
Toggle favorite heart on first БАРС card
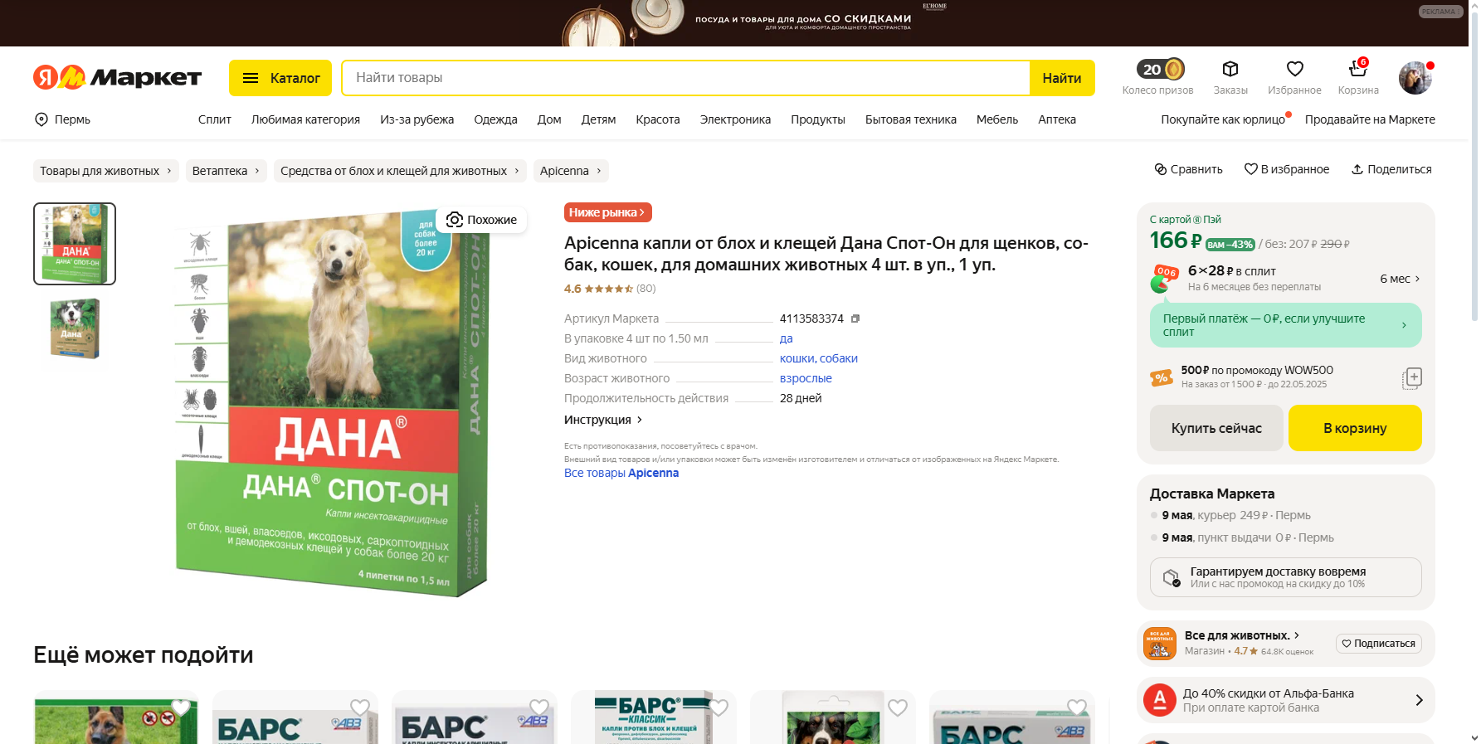pos(360,708)
